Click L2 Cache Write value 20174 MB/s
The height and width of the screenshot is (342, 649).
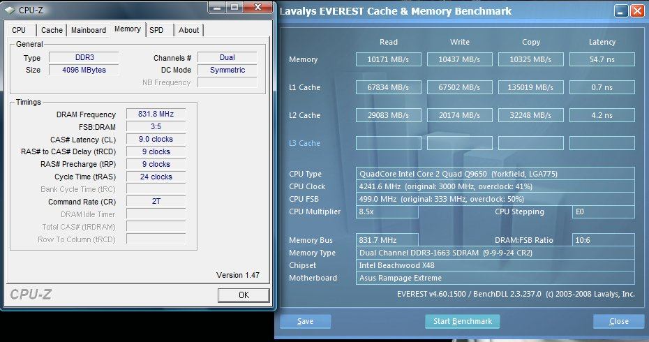coord(459,115)
